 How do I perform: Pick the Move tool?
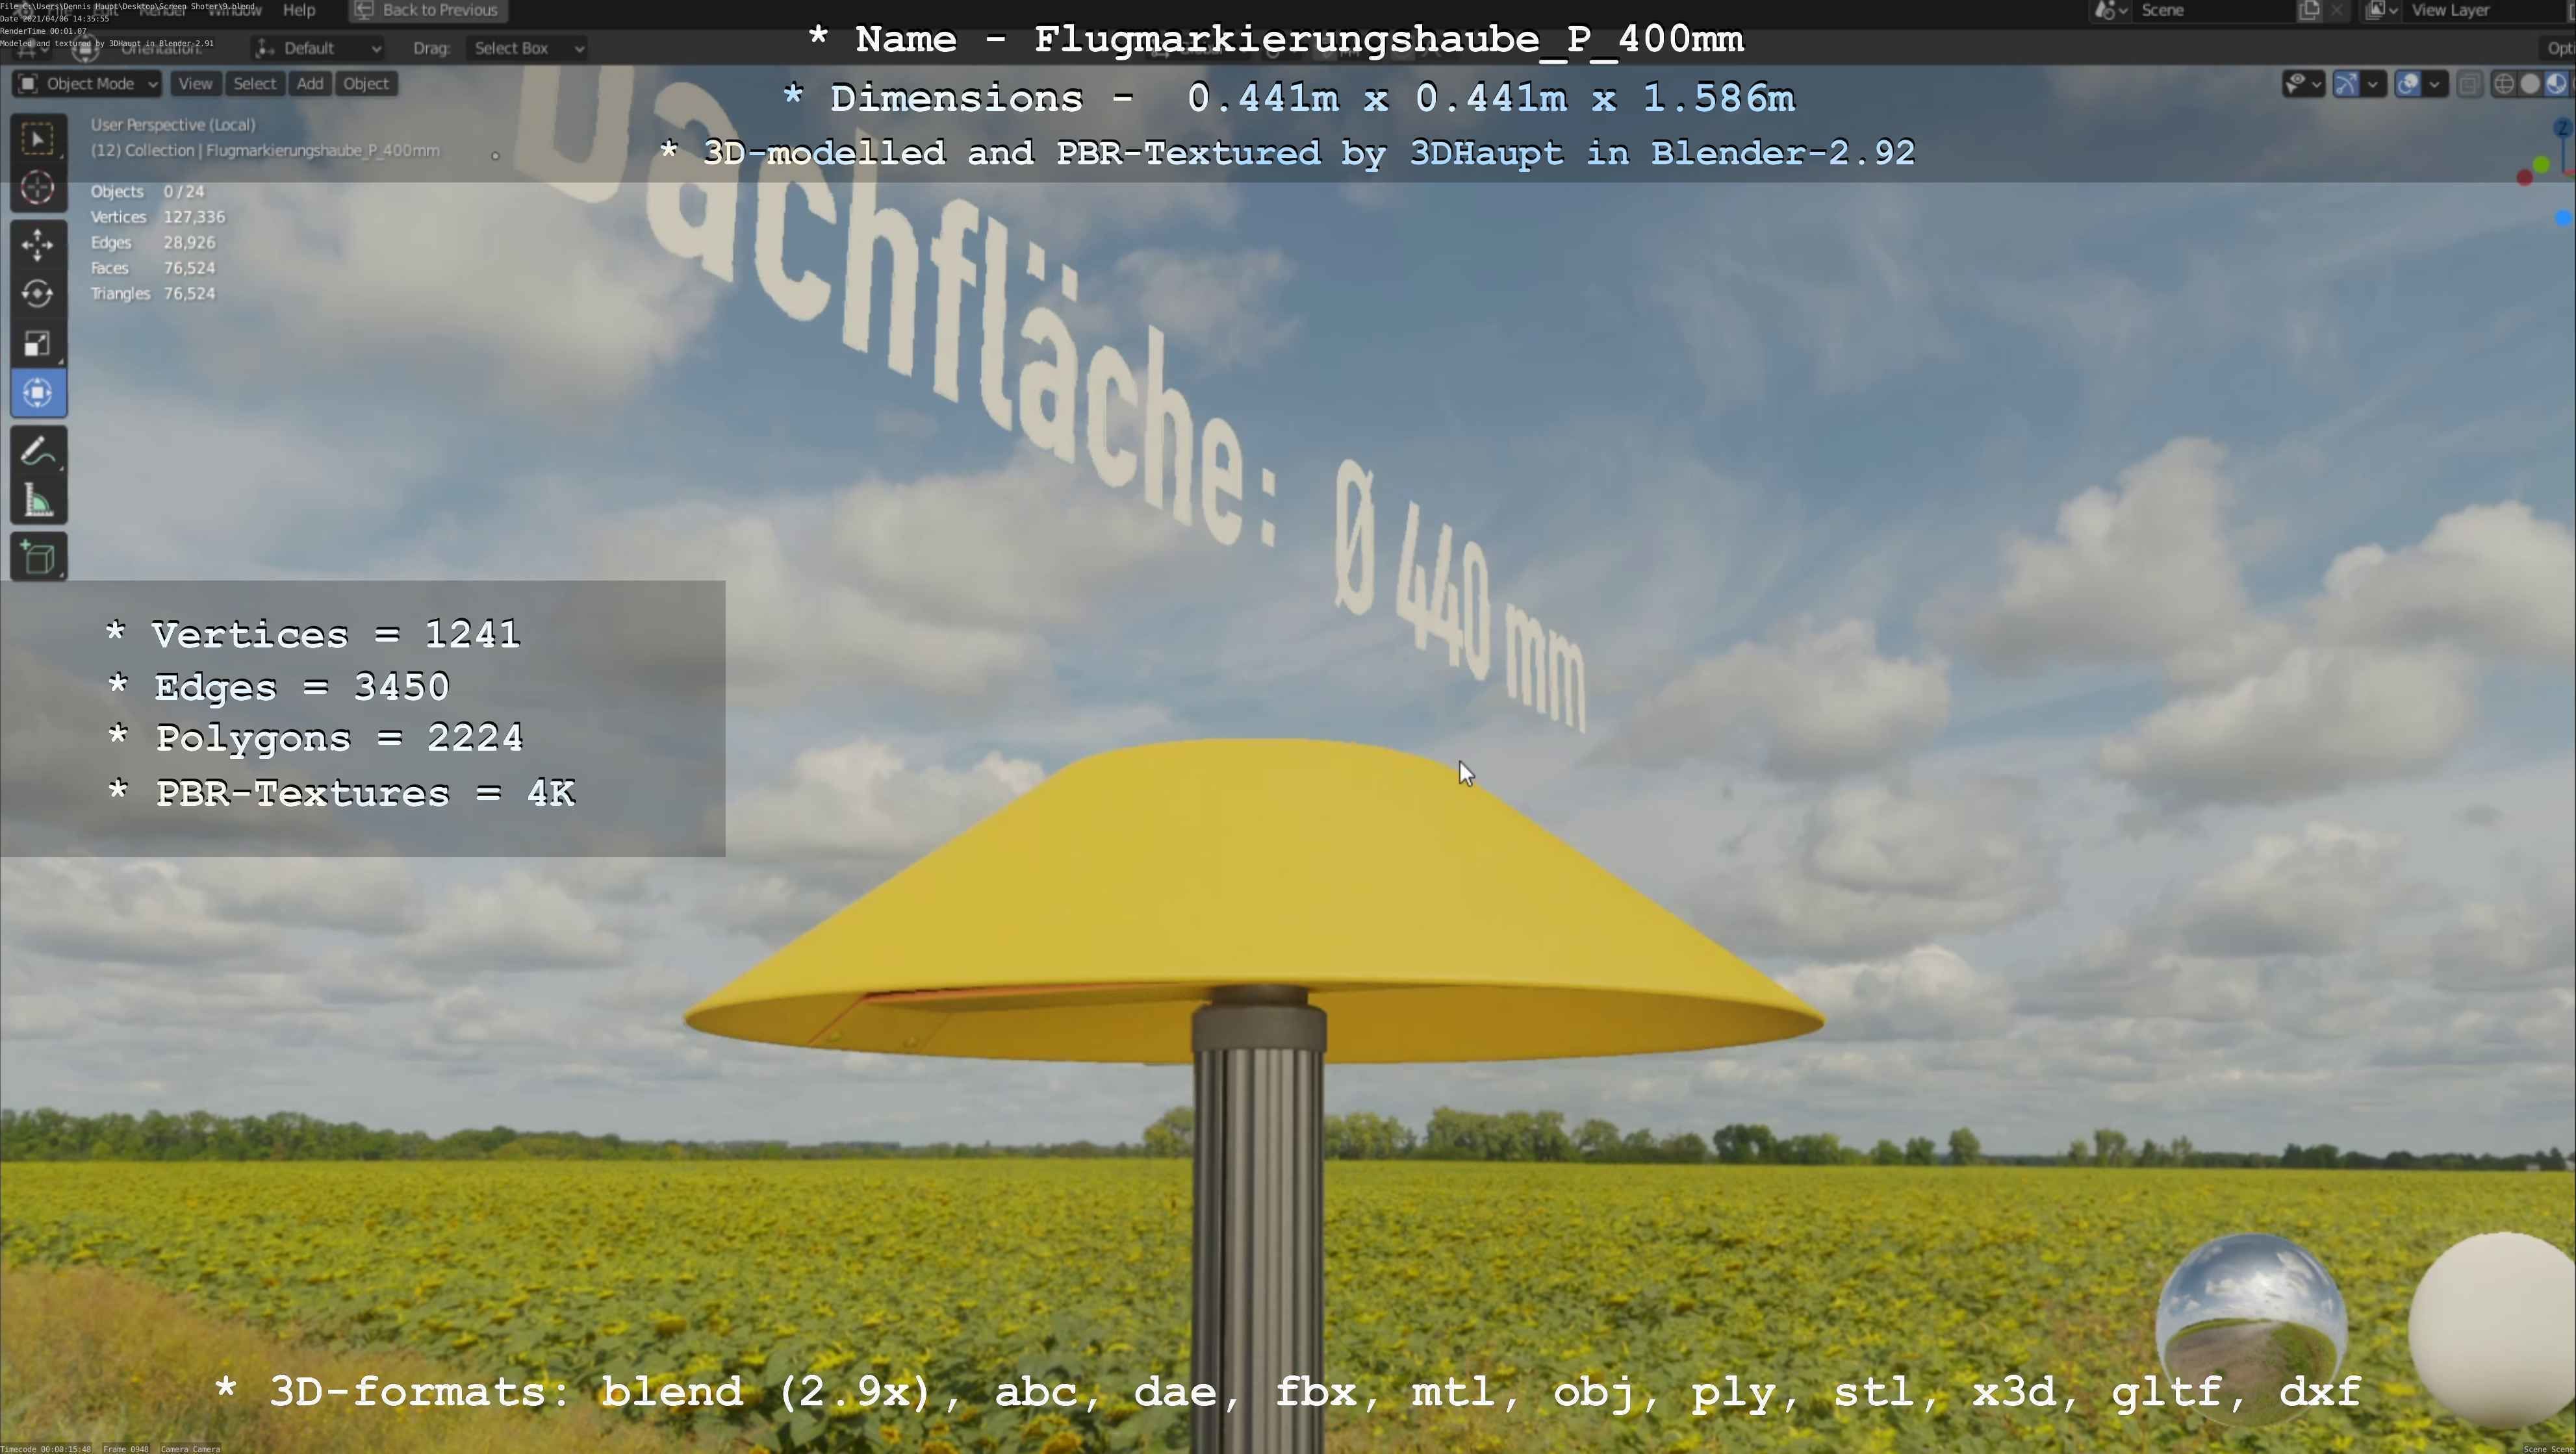click(38, 245)
